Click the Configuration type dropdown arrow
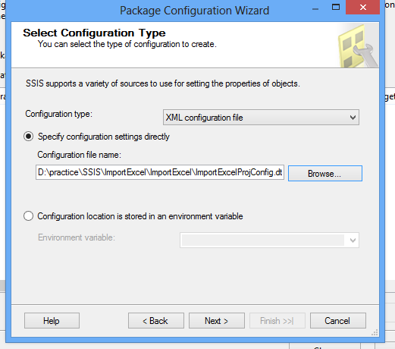 (353, 118)
